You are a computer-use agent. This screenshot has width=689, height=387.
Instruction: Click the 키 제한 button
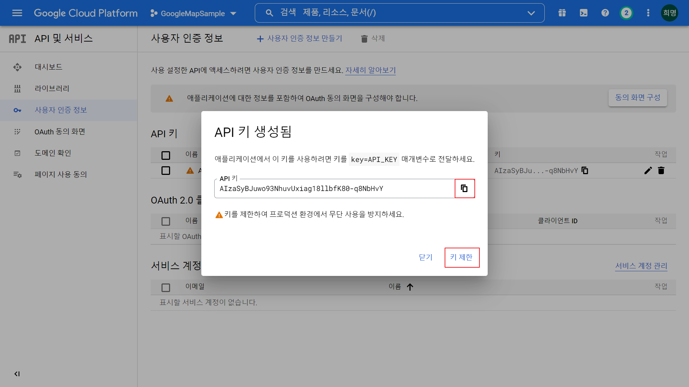point(461,257)
